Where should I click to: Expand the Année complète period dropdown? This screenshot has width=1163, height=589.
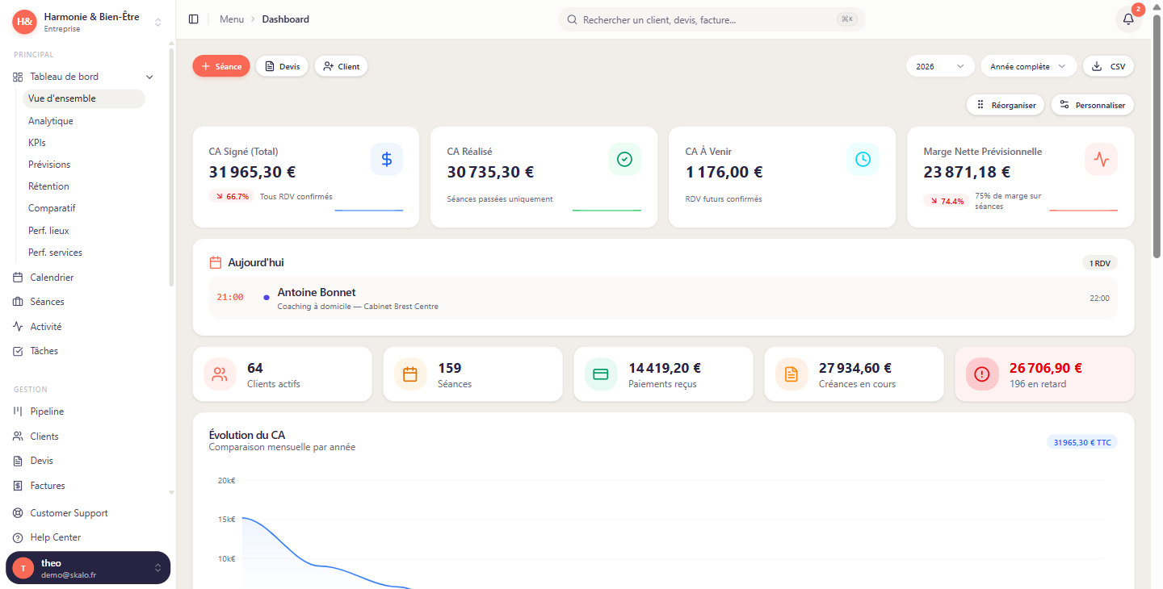pos(1028,67)
